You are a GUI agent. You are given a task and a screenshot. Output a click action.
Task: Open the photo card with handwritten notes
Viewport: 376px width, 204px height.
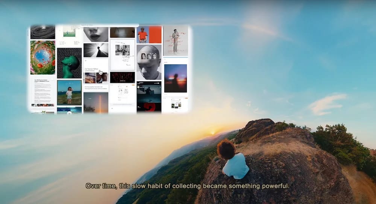122,54
